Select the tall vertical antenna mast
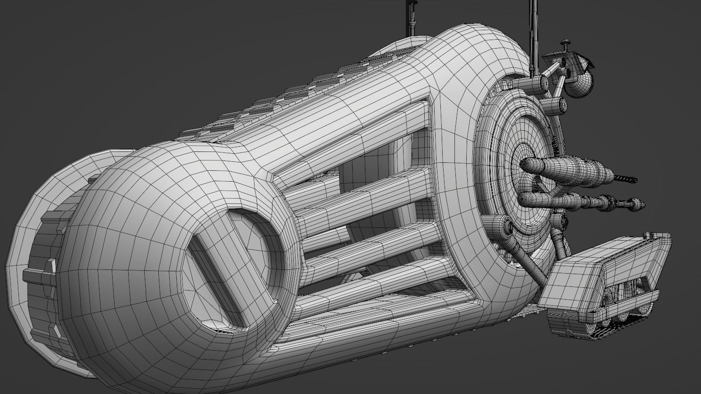701x394 pixels. (x=534, y=33)
